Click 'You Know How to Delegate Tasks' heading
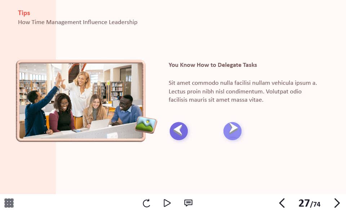346x212 pixels. coord(213,65)
